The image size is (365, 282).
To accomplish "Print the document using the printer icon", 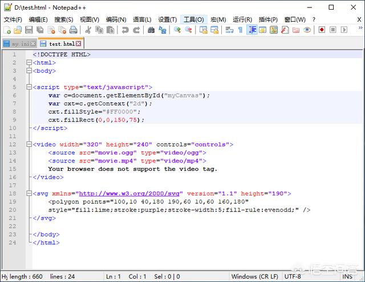I will 74,30.
